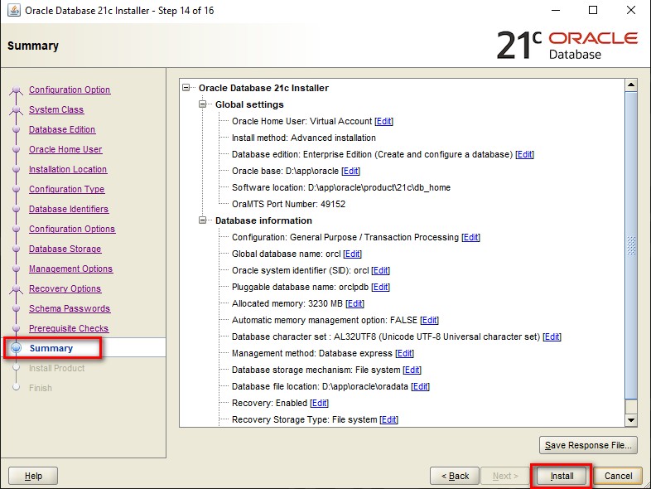Select the Install method Advanced installation row

point(303,138)
